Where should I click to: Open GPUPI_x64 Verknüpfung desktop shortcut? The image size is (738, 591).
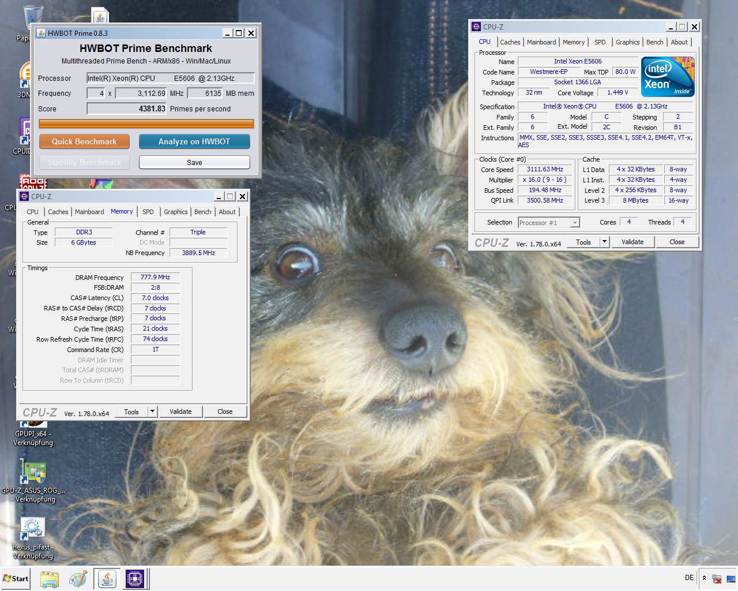click(x=33, y=433)
